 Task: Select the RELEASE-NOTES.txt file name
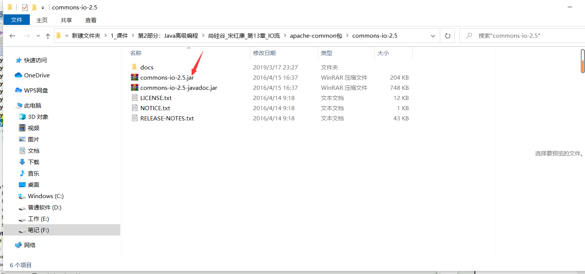point(167,118)
